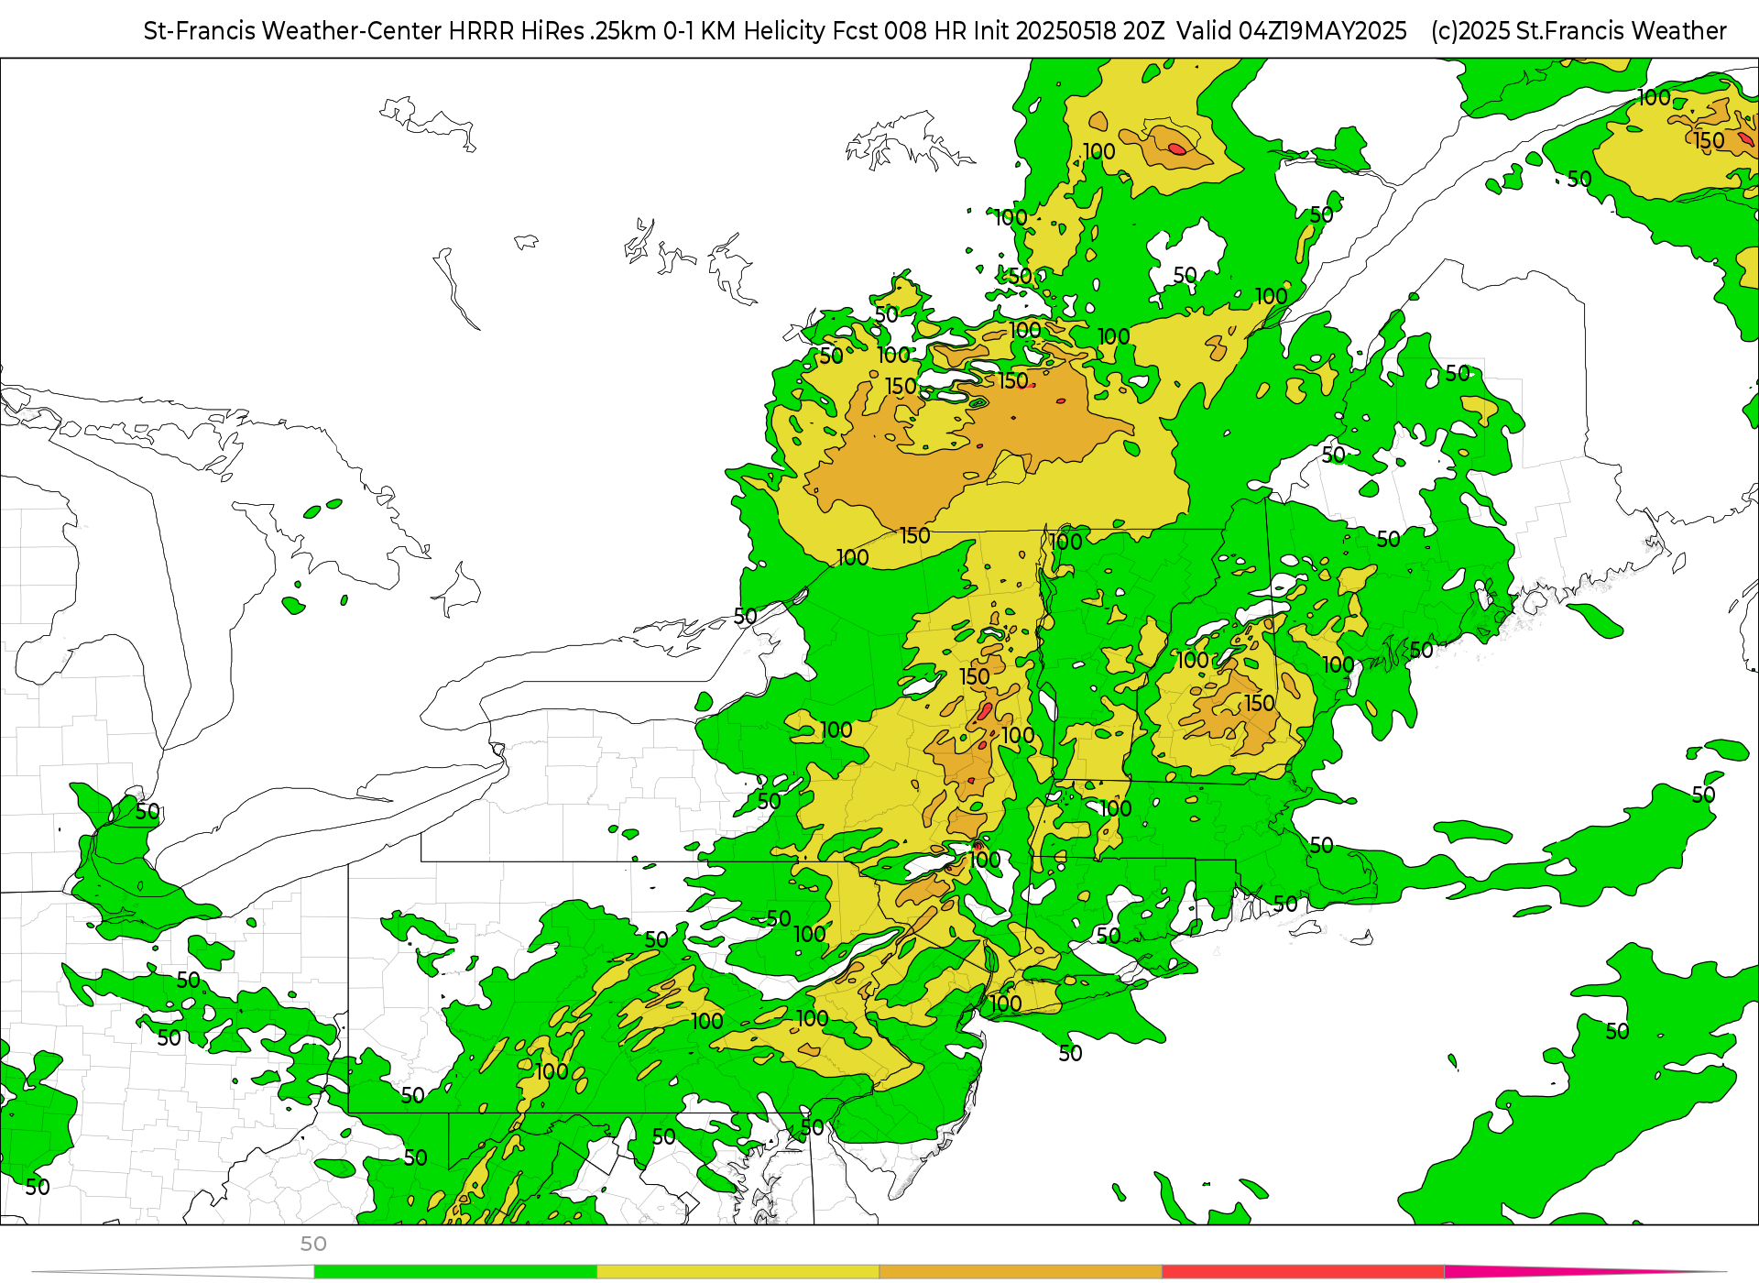Screen dimensions: 1759x1283
Task: Click 'Valid 04Z19MAY2025' in the header
Action: [1292, 31]
